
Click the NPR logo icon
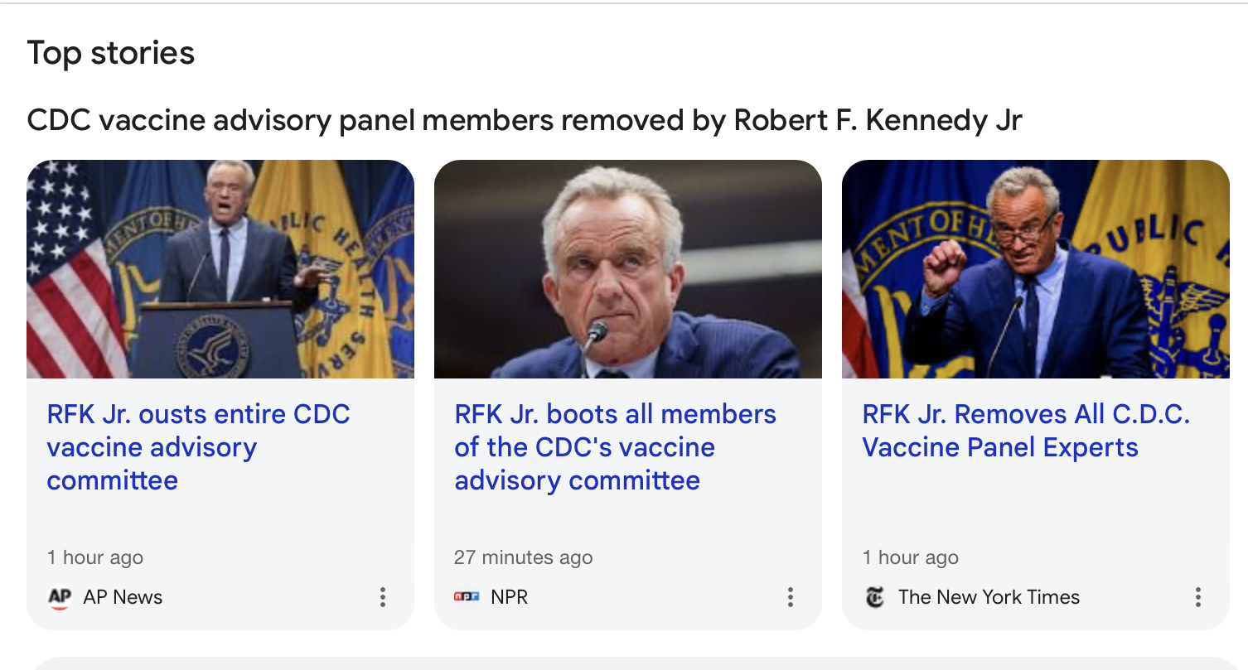click(467, 597)
